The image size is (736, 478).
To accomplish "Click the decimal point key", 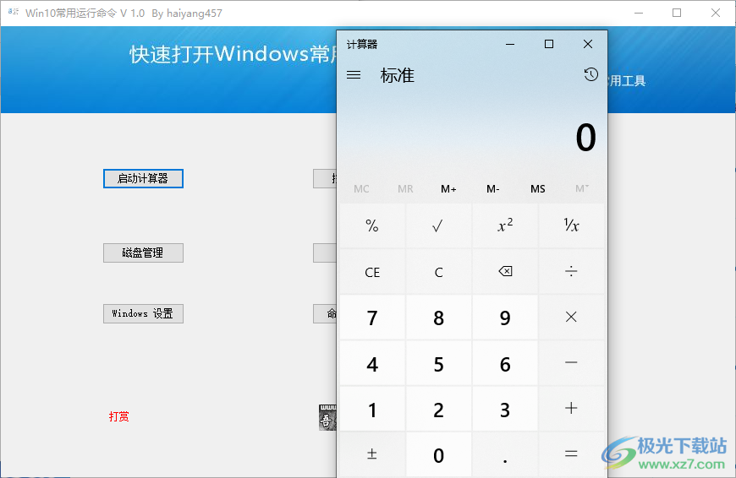I will (505, 454).
